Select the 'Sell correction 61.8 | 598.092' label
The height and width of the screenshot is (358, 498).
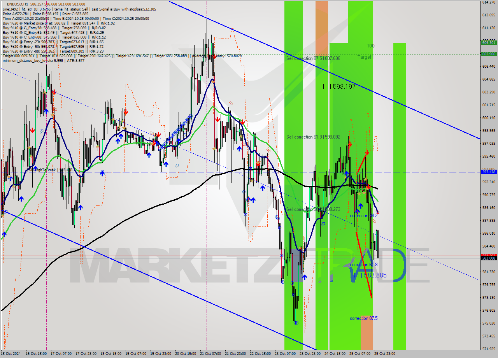pyautogui.click(x=313, y=137)
